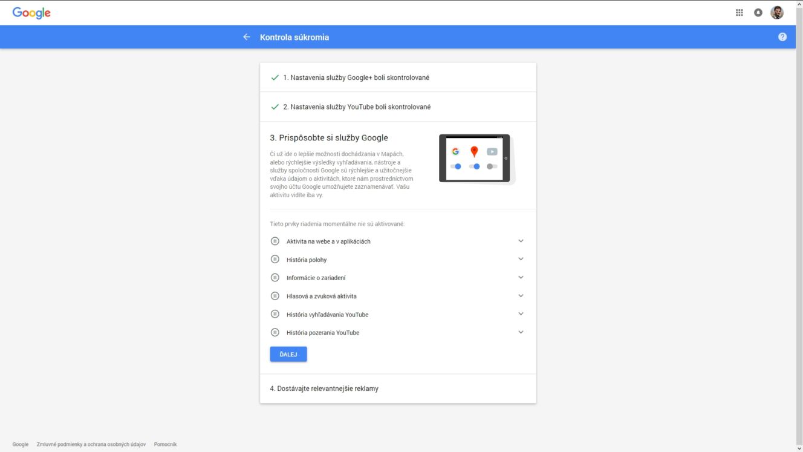This screenshot has width=803, height=452.
Task: Open step 2 Nastavenia služby YouTube
Action: pyautogui.click(x=398, y=106)
